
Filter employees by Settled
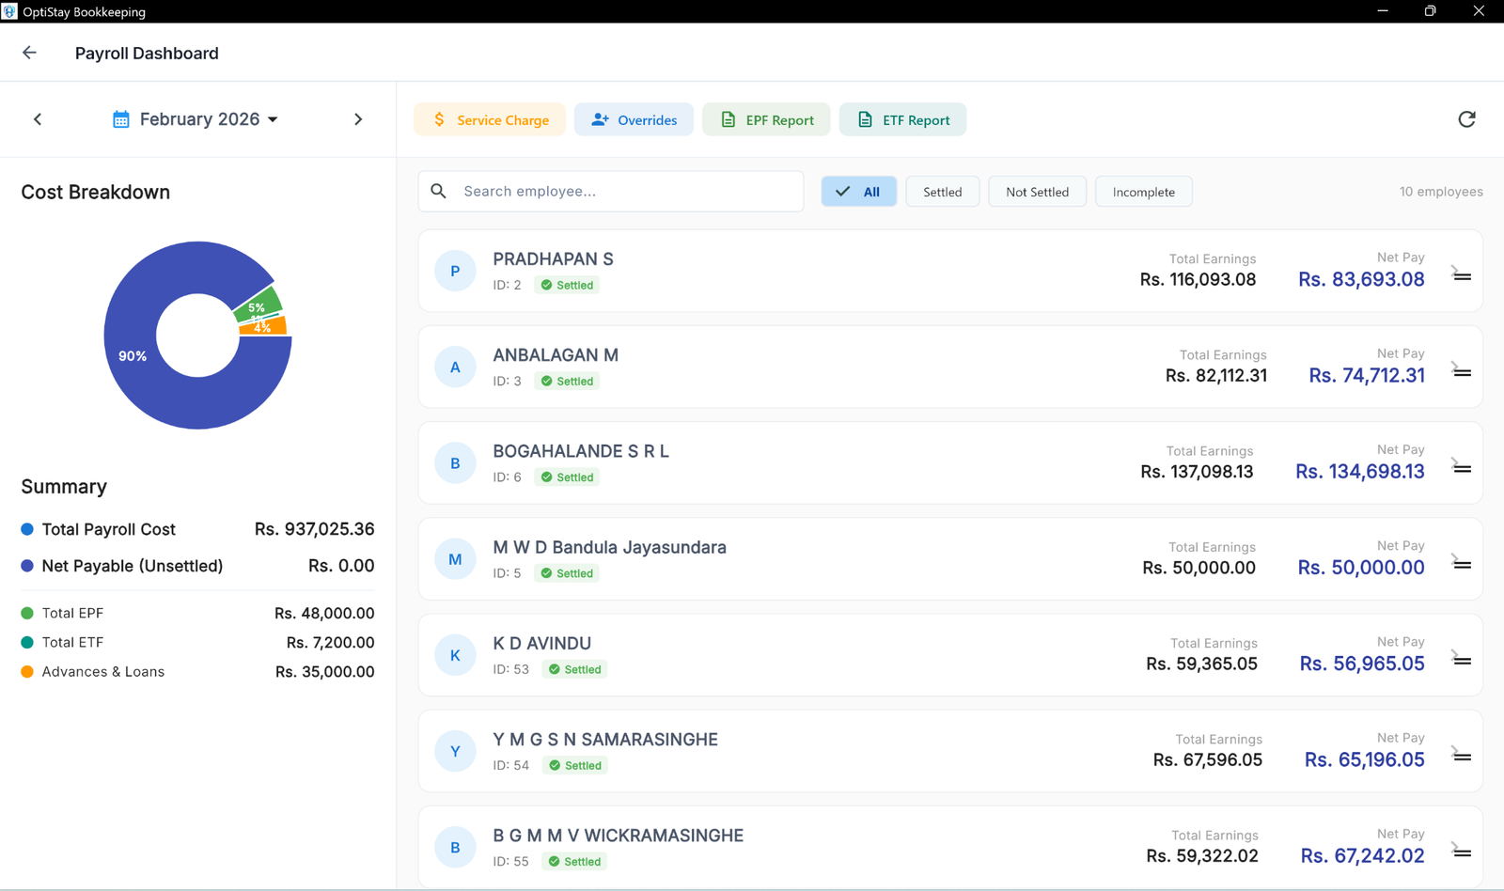tap(942, 192)
